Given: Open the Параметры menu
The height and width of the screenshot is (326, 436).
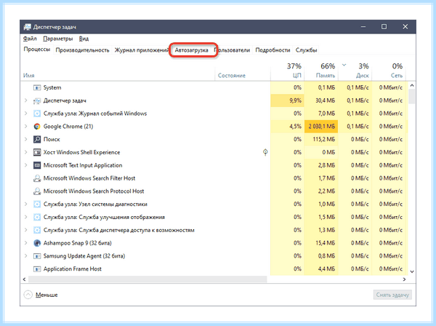Looking at the screenshot, I should [x=58, y=39].
